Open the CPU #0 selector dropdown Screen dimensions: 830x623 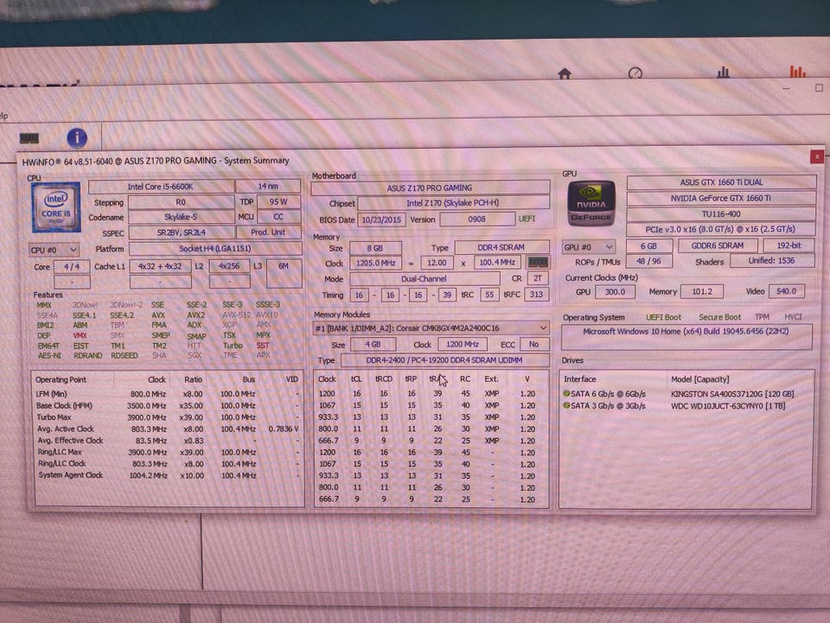[54, 250]
